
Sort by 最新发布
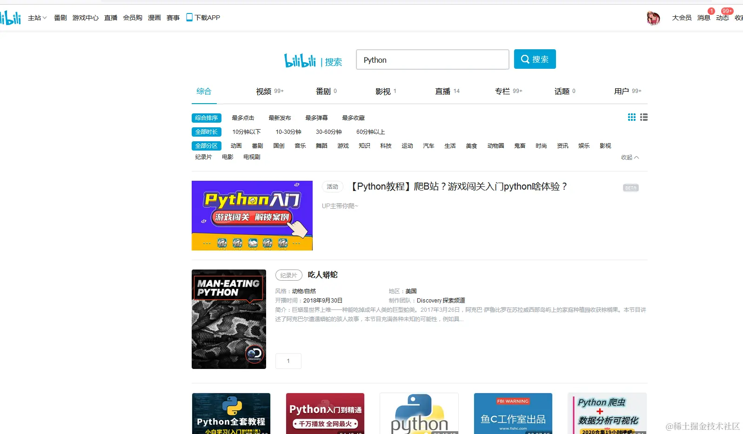click(280, 118)
